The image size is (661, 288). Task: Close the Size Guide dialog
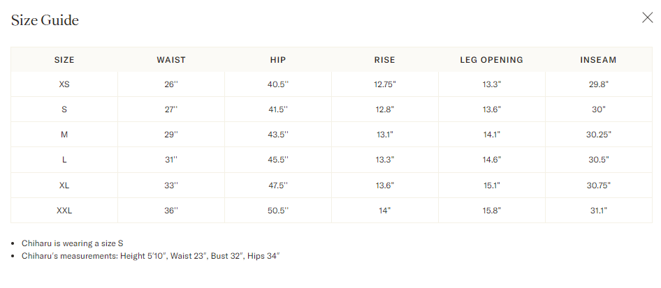click(x=647, y=18)
